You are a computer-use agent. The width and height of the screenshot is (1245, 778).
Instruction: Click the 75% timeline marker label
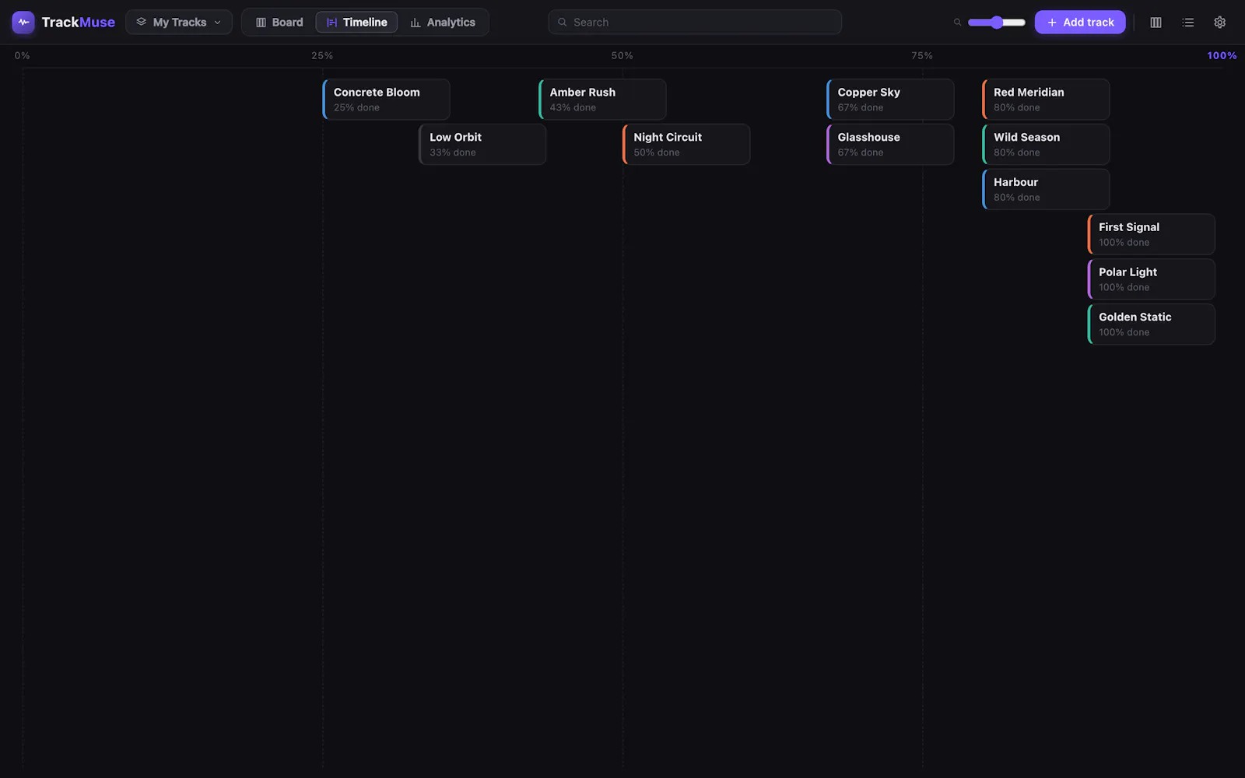click(x=922, y=56)
